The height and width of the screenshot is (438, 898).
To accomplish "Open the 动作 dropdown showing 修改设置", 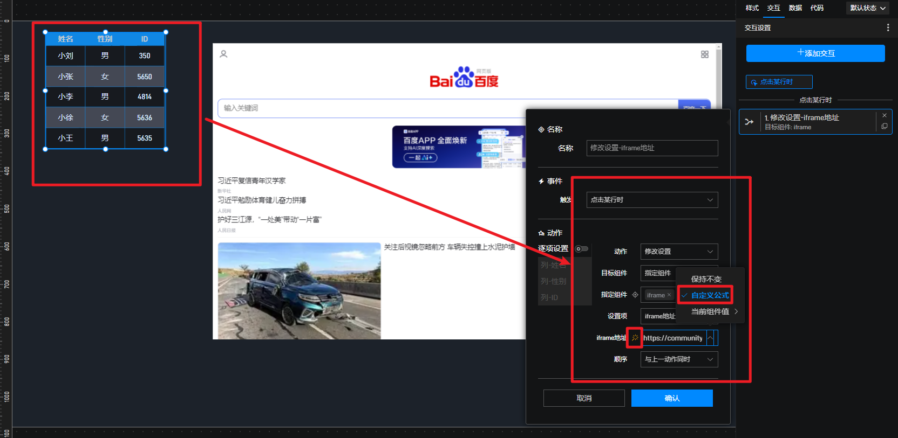I will 679,252.
